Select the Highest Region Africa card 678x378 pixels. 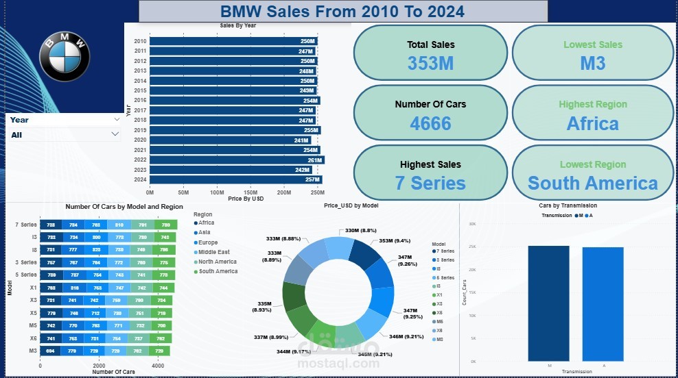click(x=593, y=113)
